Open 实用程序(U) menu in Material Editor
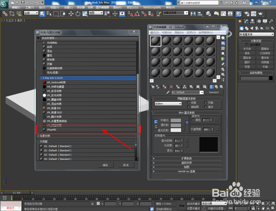This screenshot has width=276, height=211. [206, 33]
